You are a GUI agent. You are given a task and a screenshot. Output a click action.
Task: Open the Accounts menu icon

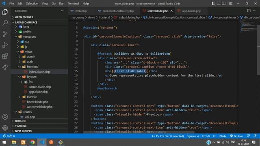(x=5, y=117)
